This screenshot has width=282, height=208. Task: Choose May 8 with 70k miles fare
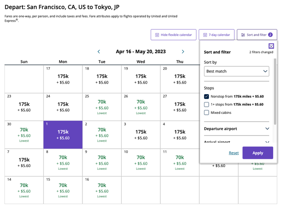(x=63, y=161)
